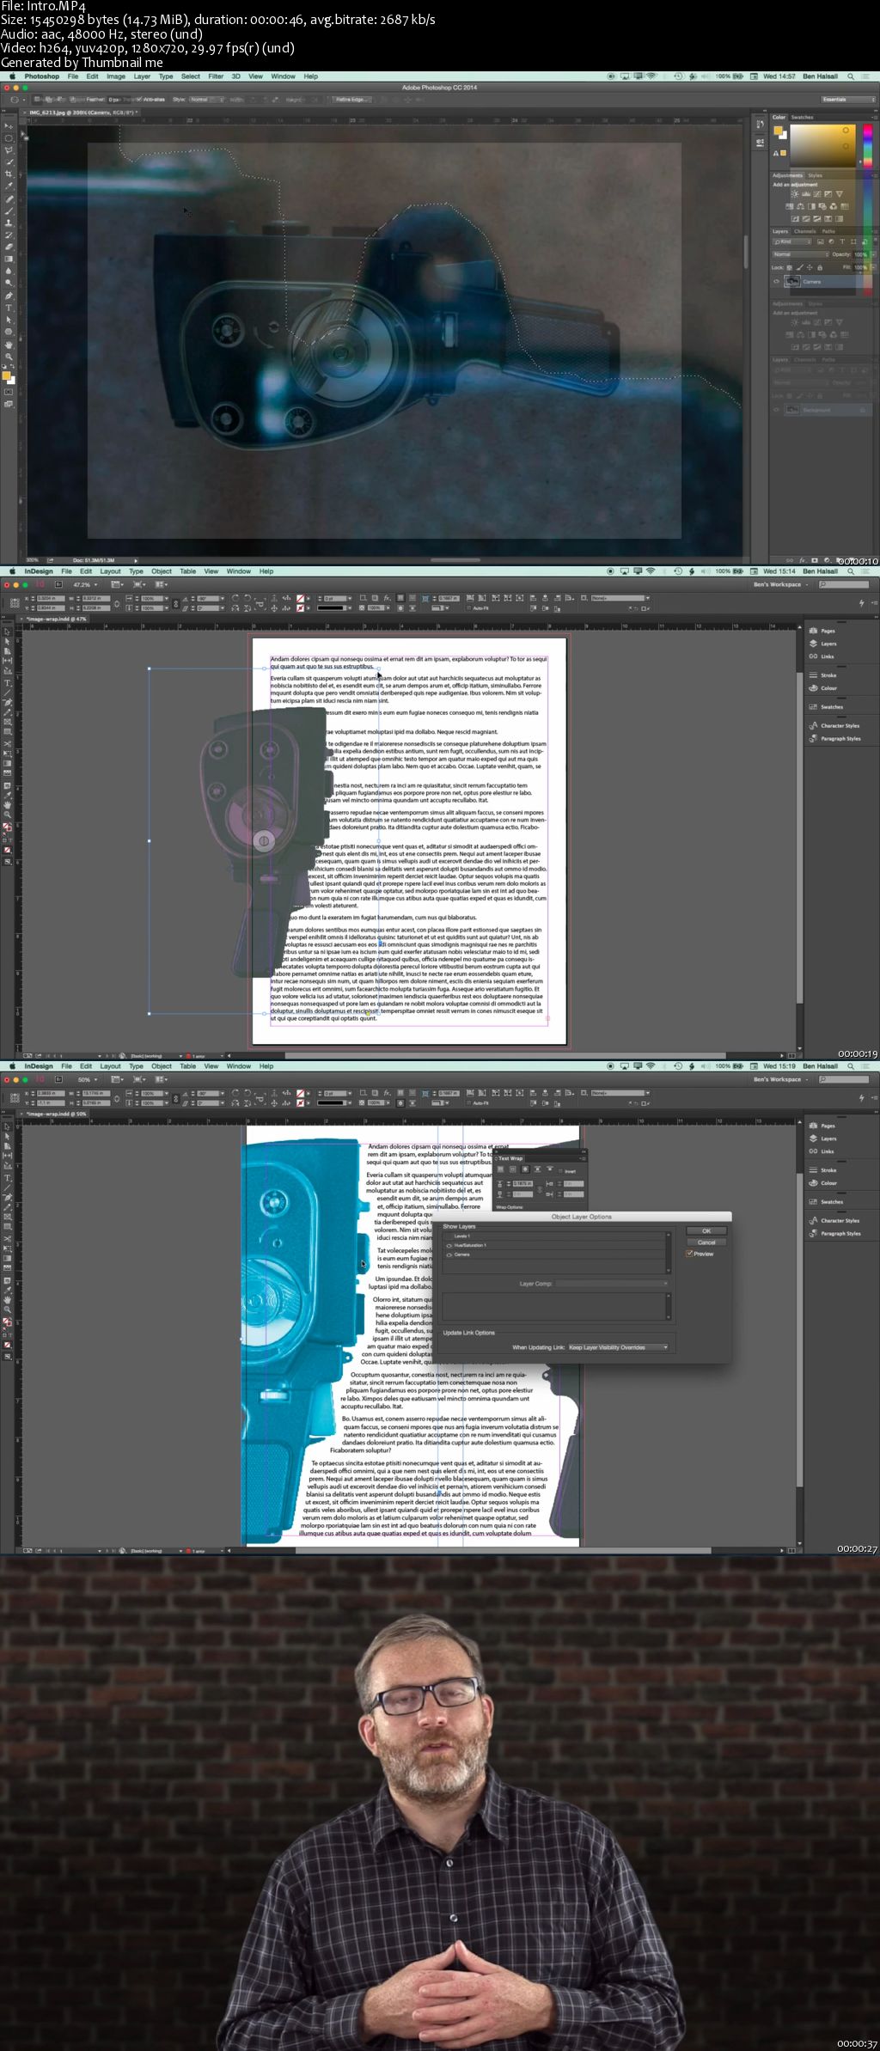
Task: Toggle Invert checkbox in Text Wrap panel
Action: click(x=560, y=1170)
